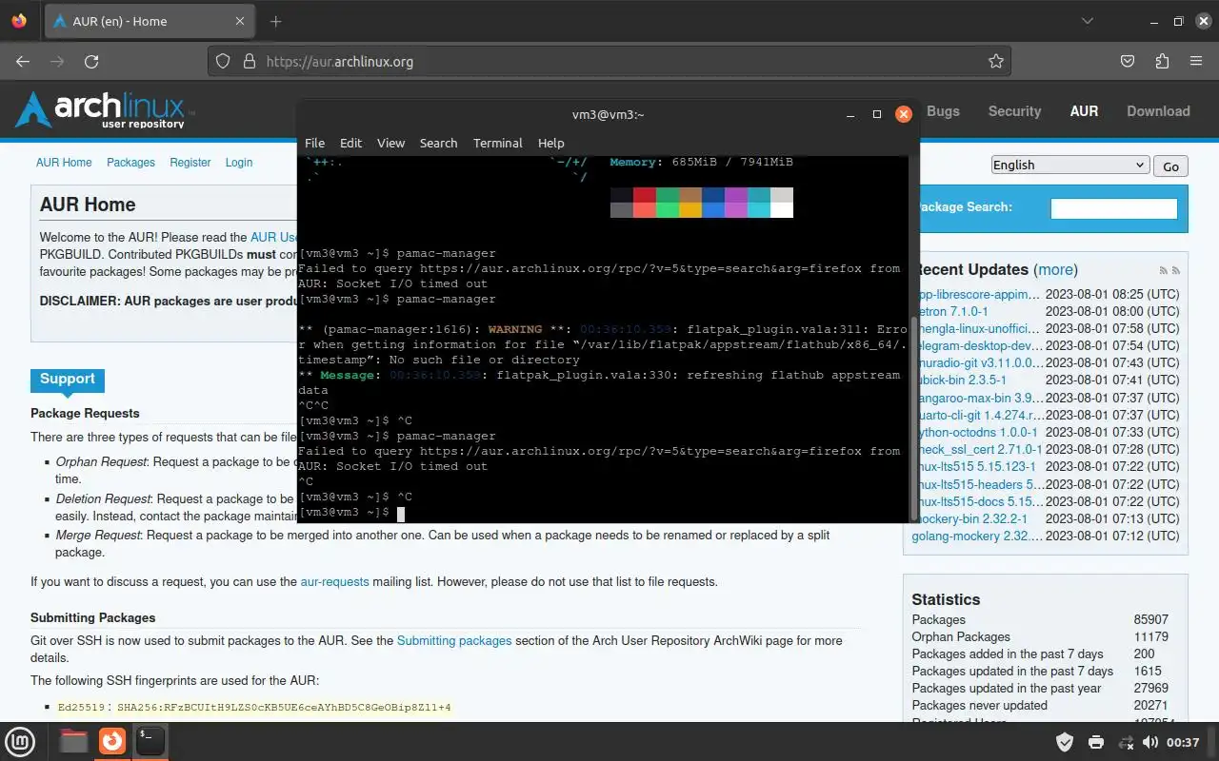1219x761 pixels.
Task: Minimize the terminal window
Action: pyautogui.click(x=850, y=114)
